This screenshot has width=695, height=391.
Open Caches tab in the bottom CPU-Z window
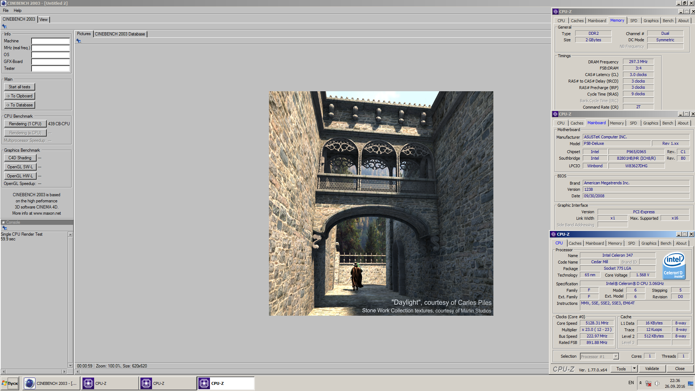click(575, 243)
